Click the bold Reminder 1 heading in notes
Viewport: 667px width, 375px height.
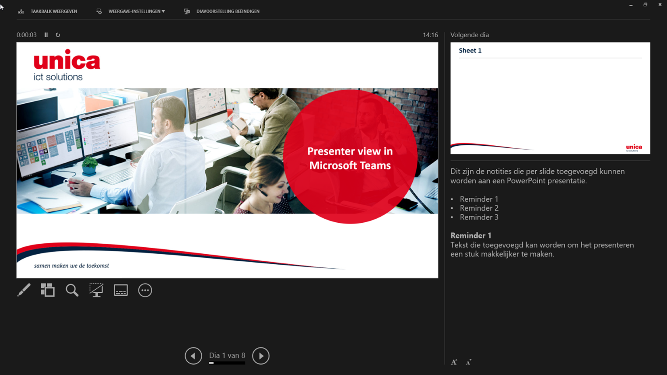pos(471,235)
